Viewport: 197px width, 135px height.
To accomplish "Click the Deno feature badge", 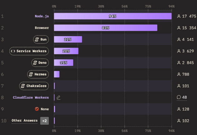I will [x=40, y=63].
